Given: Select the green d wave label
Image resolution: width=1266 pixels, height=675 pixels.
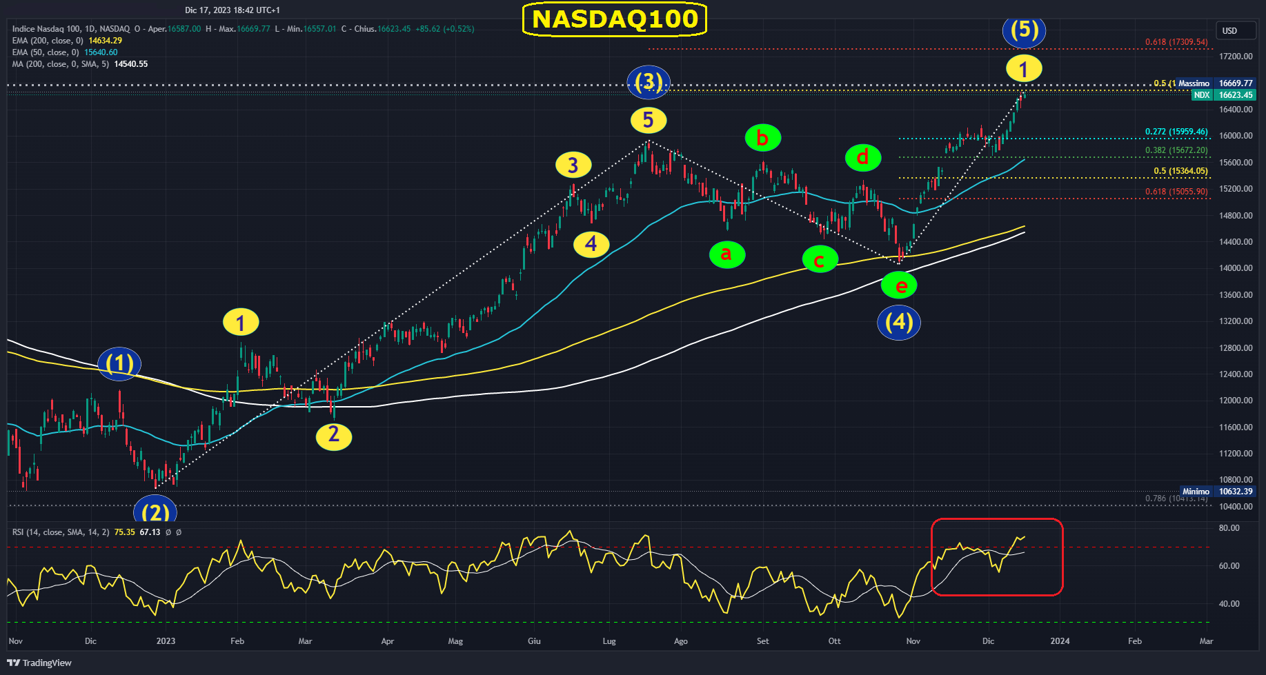Looking at the screenshot, I should (863, 158).
